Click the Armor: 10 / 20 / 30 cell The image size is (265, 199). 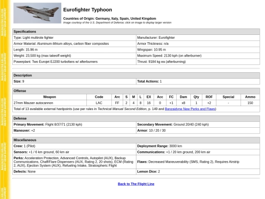pyautogui.click(x=198, y=131)
